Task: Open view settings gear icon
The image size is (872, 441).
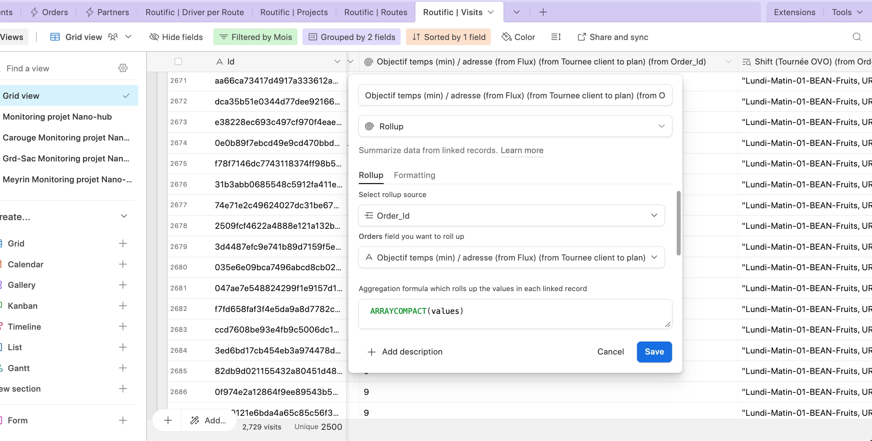Action: 123,68
